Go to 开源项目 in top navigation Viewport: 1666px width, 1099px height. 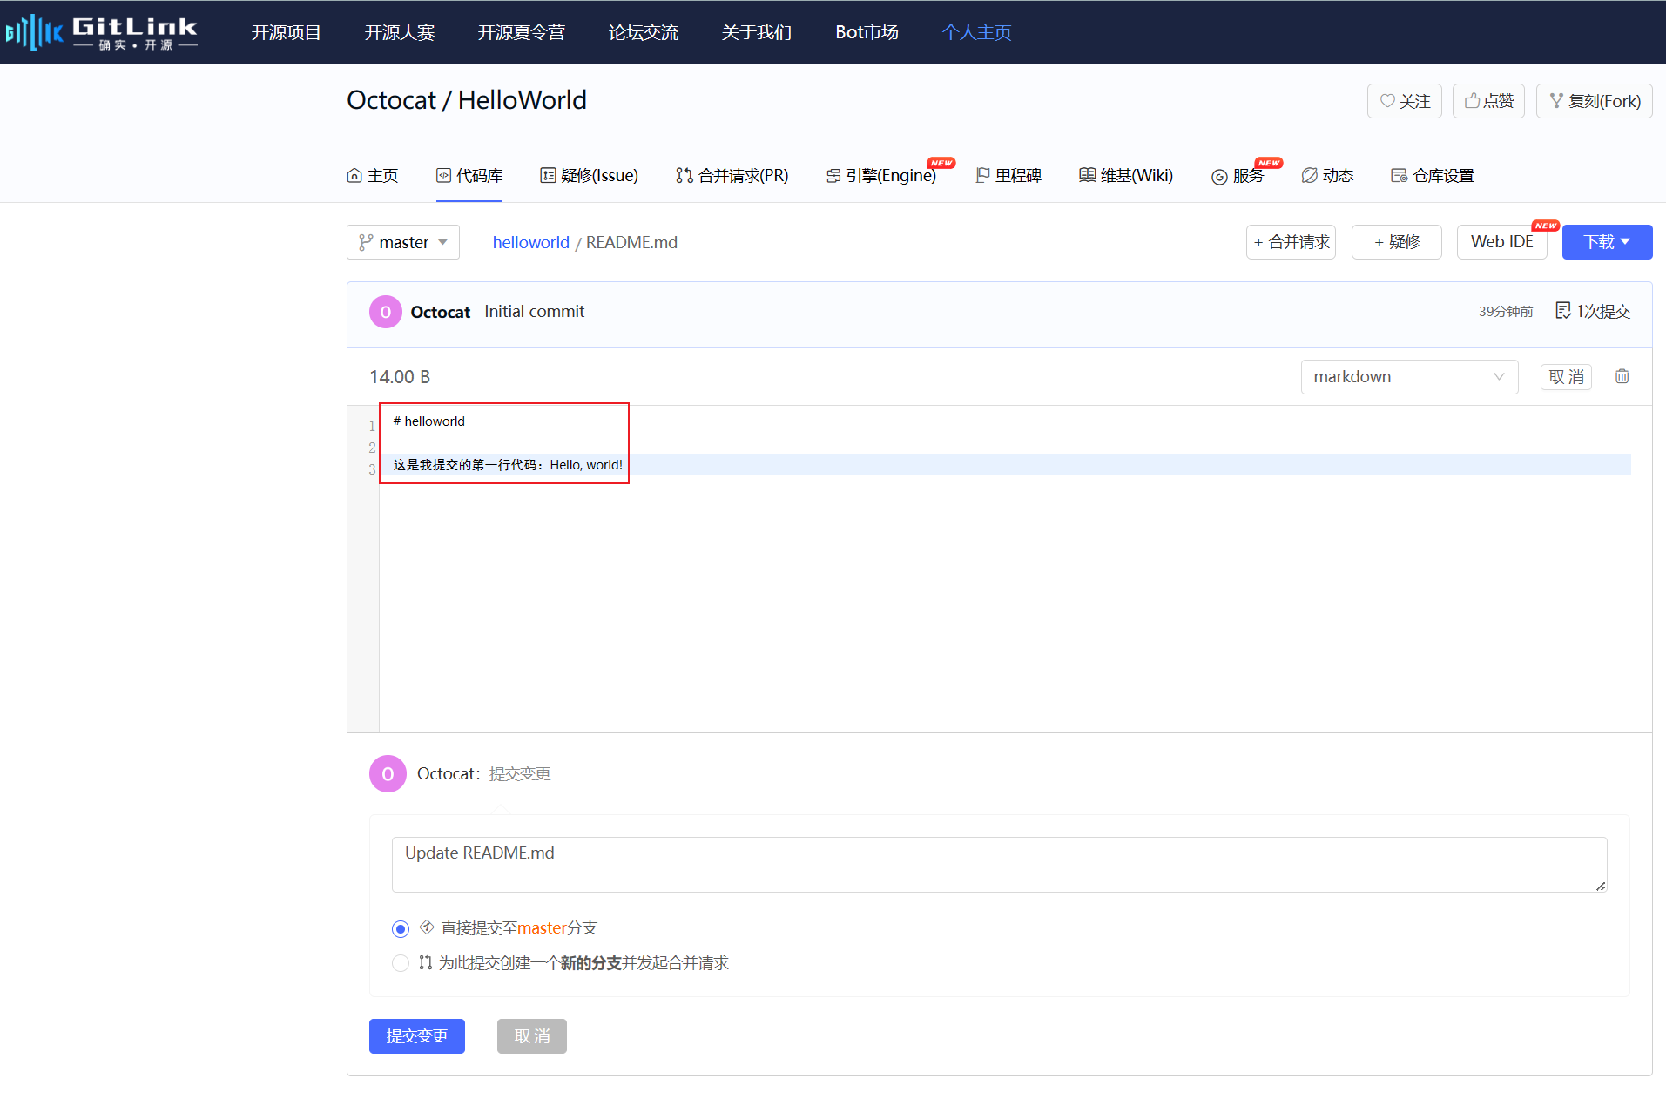pyautogui.click(x=286, y=32)
